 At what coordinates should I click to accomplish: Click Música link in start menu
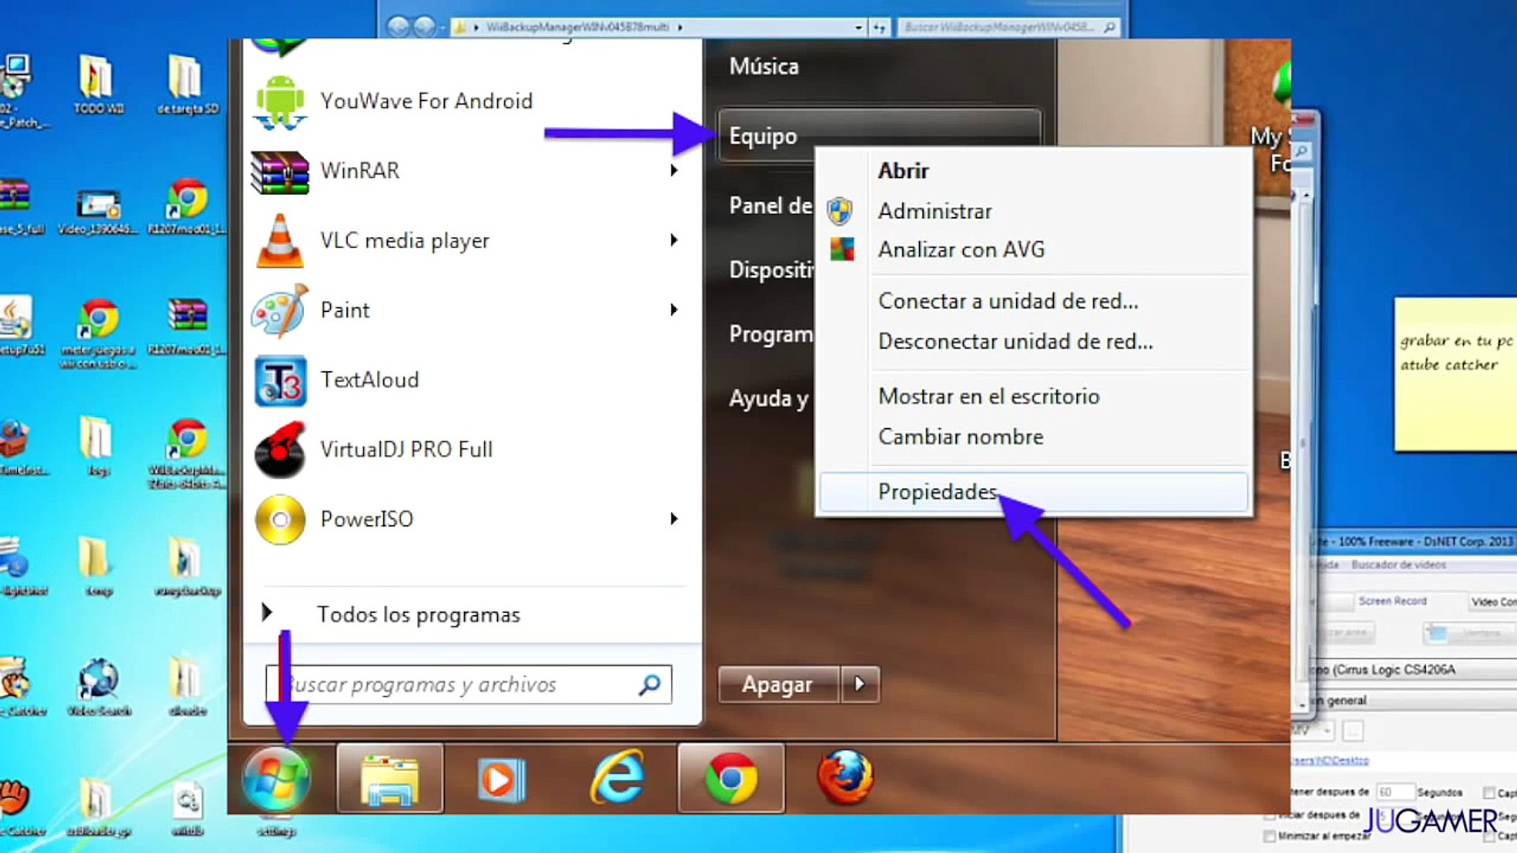tap(763, 66)
